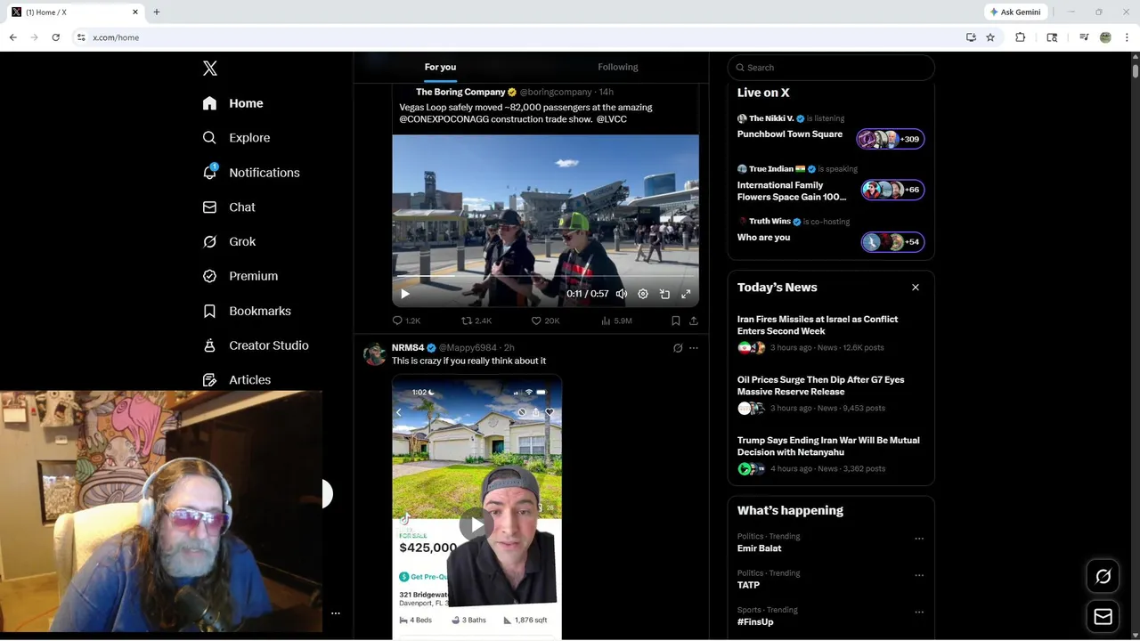Open the NRM84 profile name

pos(408,348)
